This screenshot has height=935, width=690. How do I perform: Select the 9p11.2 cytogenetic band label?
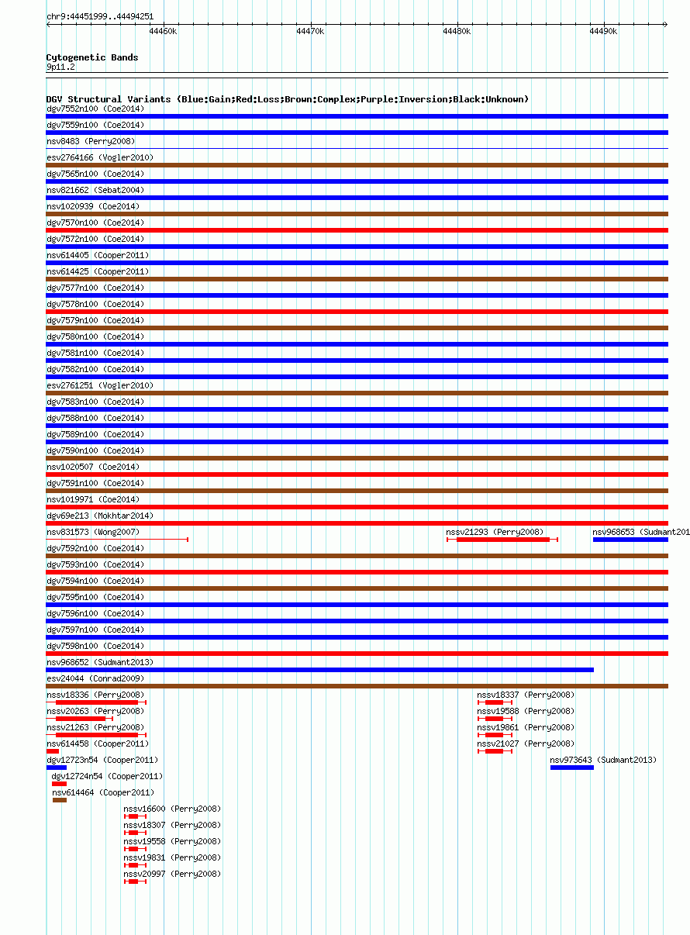(x=60, y=67)
